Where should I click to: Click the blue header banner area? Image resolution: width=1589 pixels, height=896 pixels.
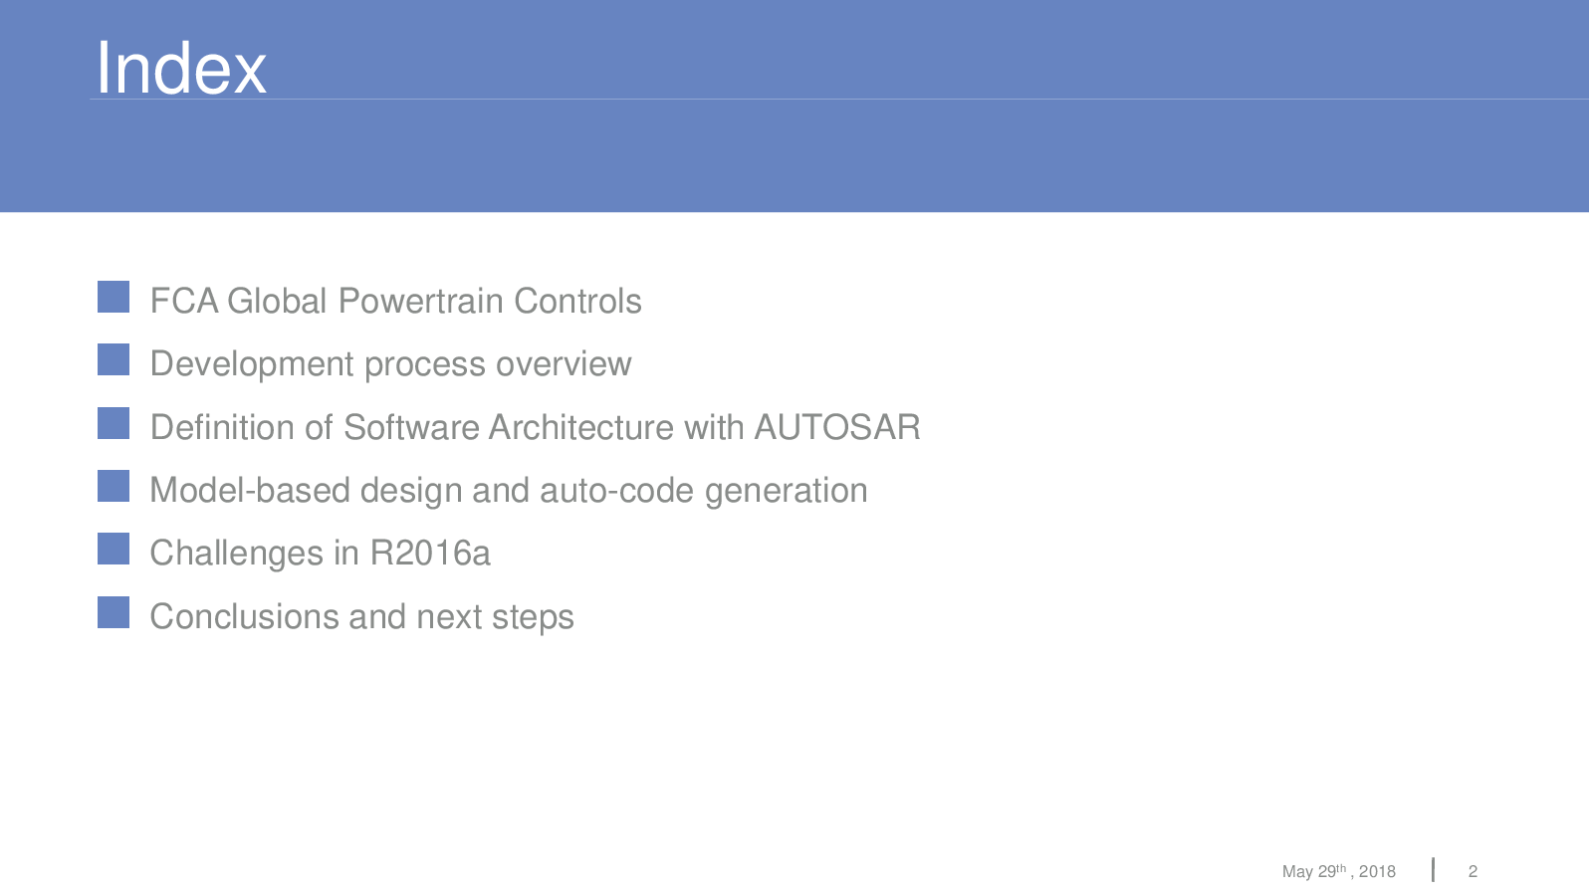tap(794, 106)
